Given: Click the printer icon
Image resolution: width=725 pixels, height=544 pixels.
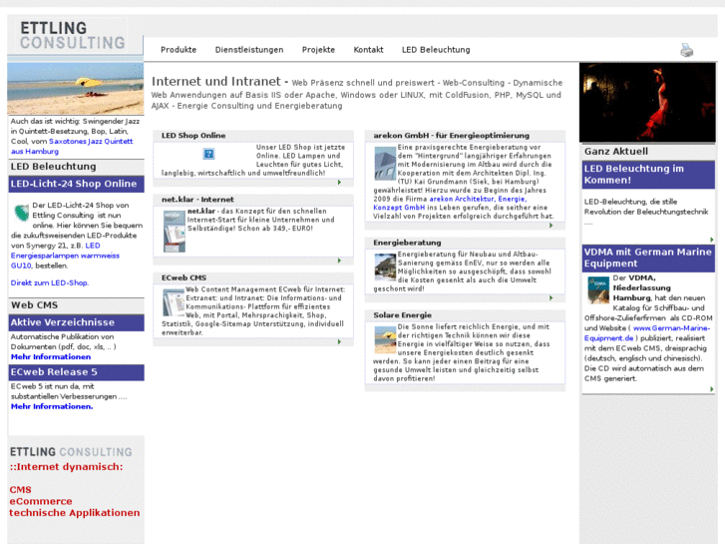Looking at the screenshot, I should click(687, 50).
